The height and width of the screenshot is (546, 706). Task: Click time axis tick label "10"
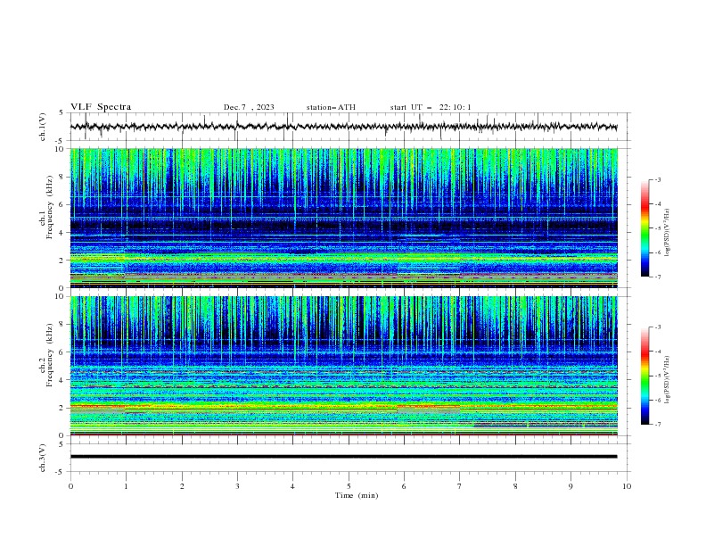point(627,486)
